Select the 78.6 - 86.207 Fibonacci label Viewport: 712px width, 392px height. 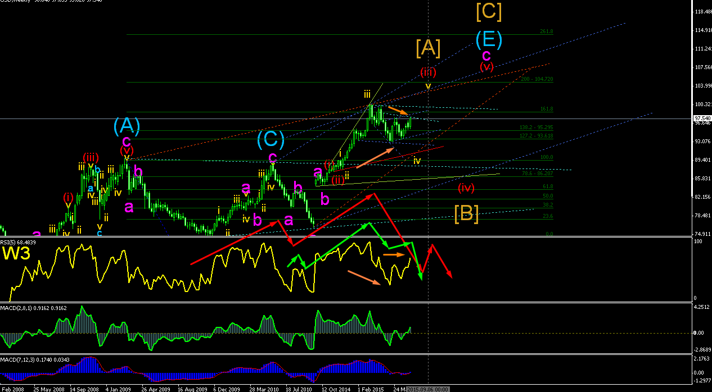click(538, 174)
